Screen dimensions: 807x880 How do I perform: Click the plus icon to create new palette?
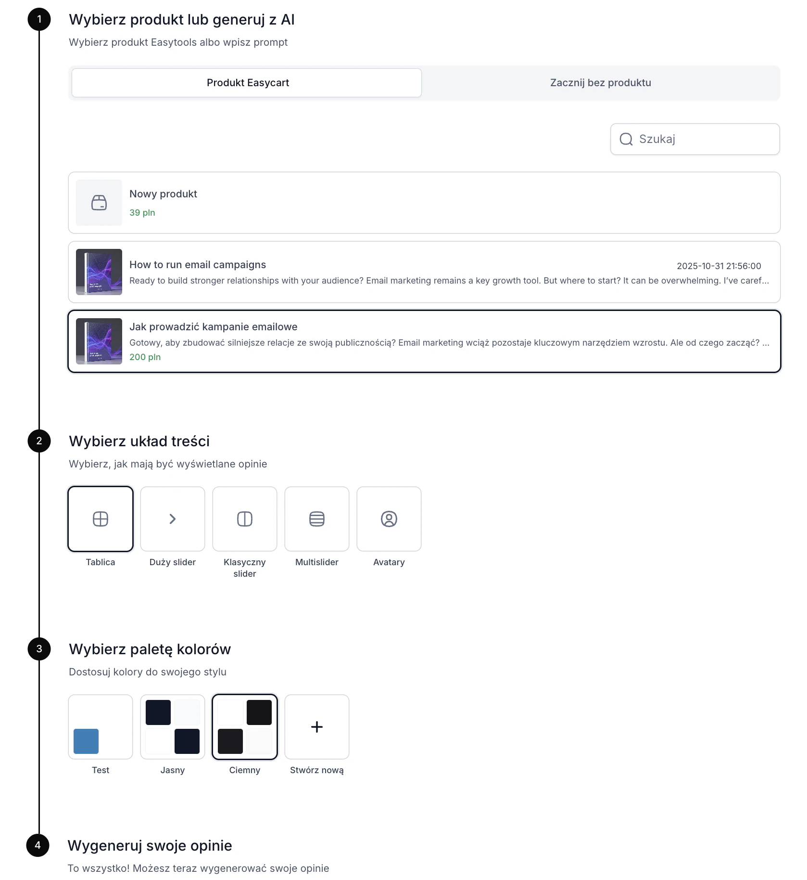pyautogui.click(x=317, y=727)
